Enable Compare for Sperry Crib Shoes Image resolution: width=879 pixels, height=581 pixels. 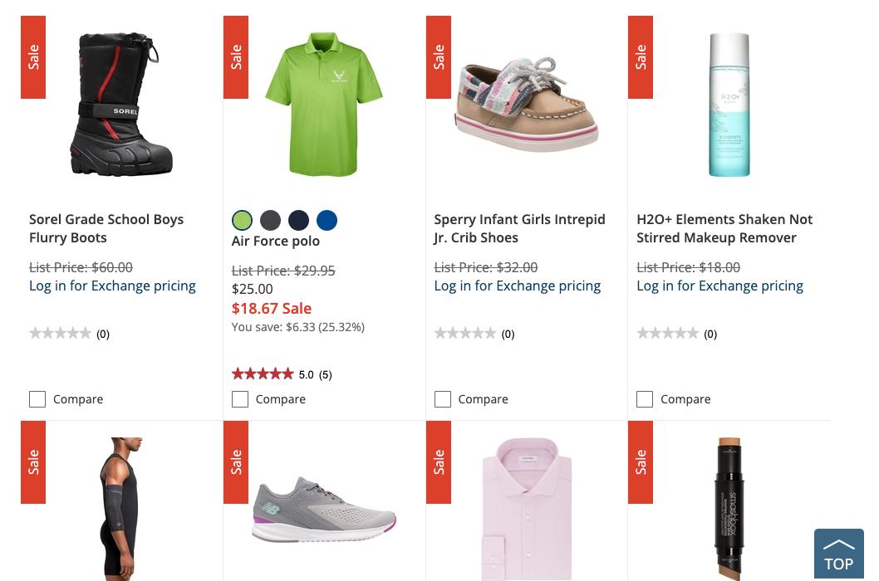pos(443,399)
